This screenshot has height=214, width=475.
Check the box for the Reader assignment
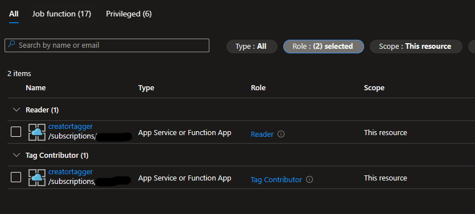pos(16,132)
